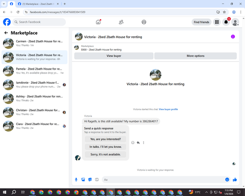Open the Friends icon in top navigation
The width and height of the screenshot is (245, 196).
(121, 22)
